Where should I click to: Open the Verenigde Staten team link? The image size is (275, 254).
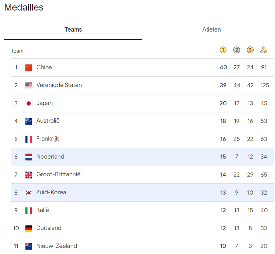tap(59, 85)
